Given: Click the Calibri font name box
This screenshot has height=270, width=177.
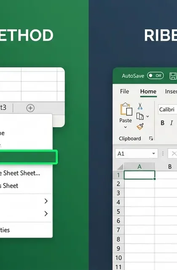Looking at the screenshot, I should (167, 109).
